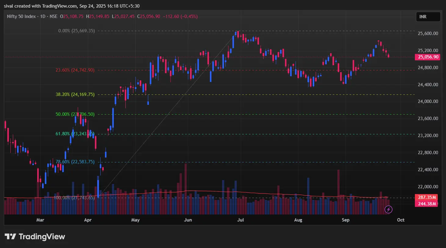Click the 24,400.00 price axis label
This screenshot has height=248, width=446.
(x=428, y=85)
